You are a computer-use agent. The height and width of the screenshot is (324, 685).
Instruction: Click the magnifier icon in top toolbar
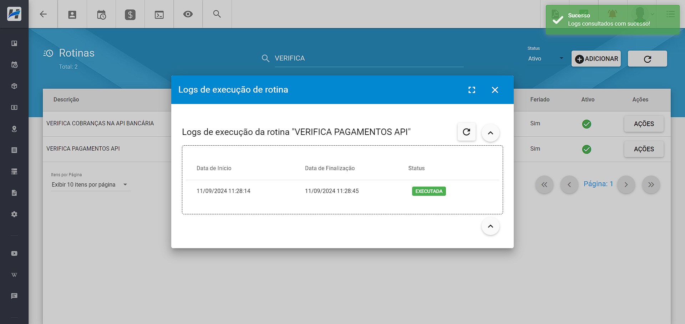[x=217, y=14]
